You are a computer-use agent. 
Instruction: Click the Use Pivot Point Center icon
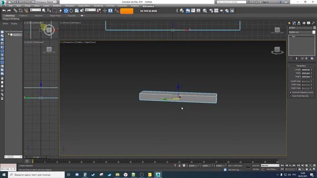99,11
